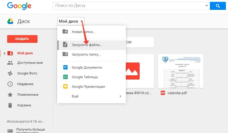Open 'Доступные мне' section
The width and height of the screenshot is (228, 133).
30,63
